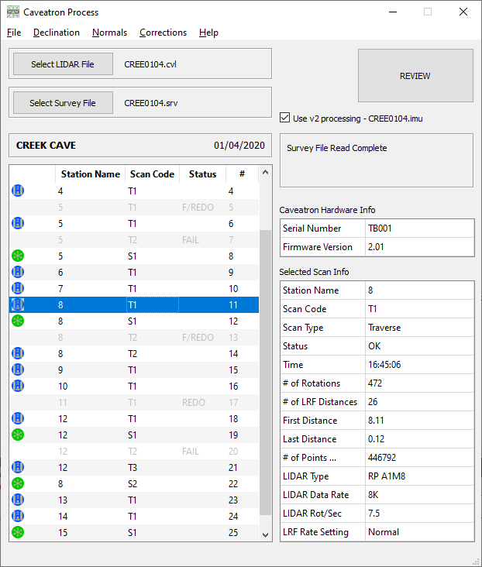
Task: Click the large REVIEW button
Action: (415, 76)
